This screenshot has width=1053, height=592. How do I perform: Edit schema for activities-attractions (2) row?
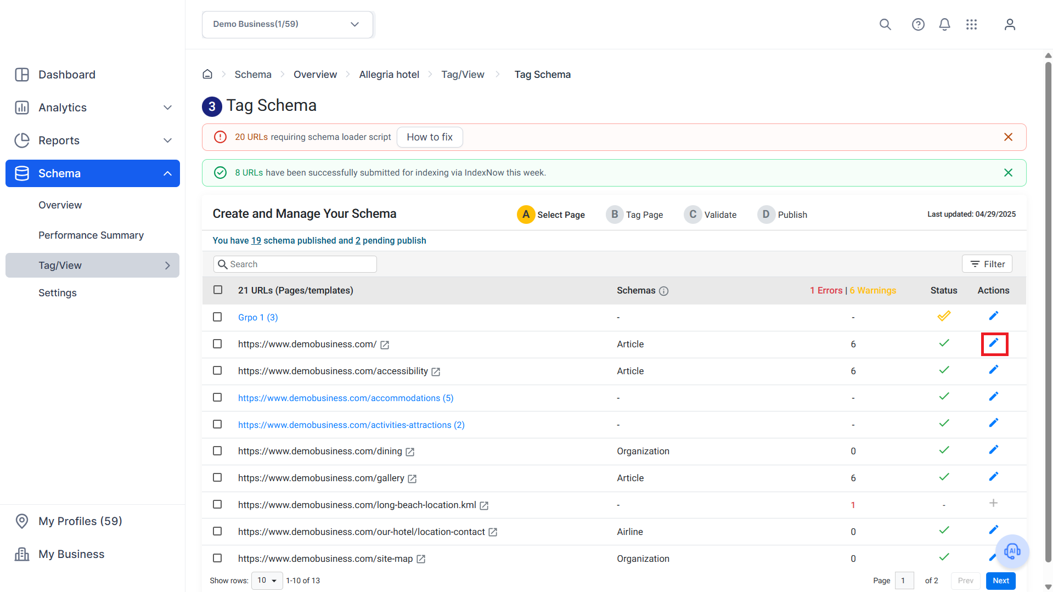[x=993, y=423]
